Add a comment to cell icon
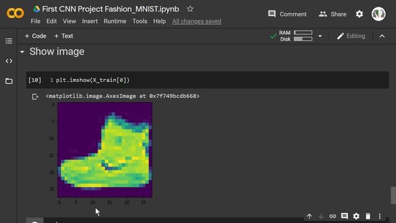The width and height of the screenshot is (396, 223). pos(344,216)
